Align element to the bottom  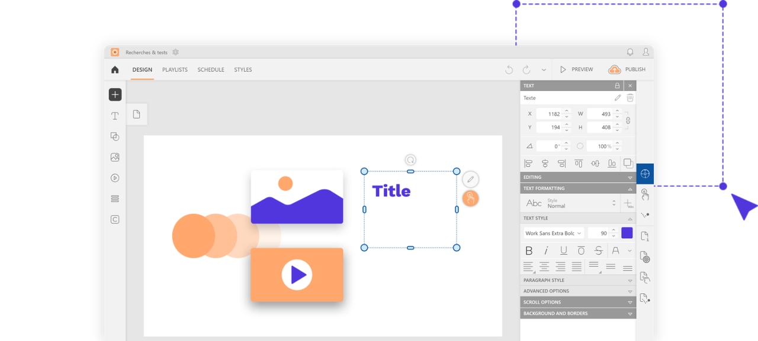612,163
